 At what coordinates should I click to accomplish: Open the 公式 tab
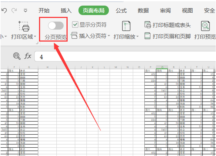121,11
